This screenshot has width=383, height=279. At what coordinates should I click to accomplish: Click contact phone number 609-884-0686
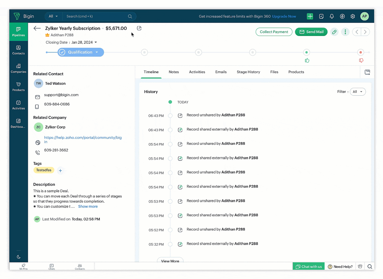57,104
